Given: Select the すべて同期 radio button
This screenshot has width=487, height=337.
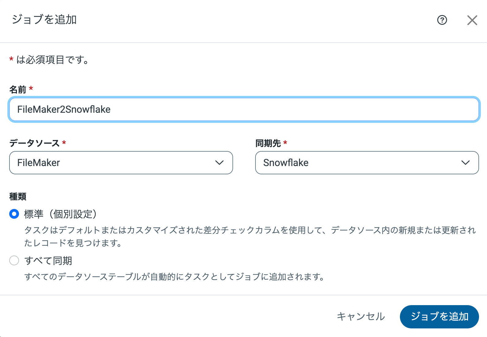Looking at the screenshot, I should click(x=14, y=261).
